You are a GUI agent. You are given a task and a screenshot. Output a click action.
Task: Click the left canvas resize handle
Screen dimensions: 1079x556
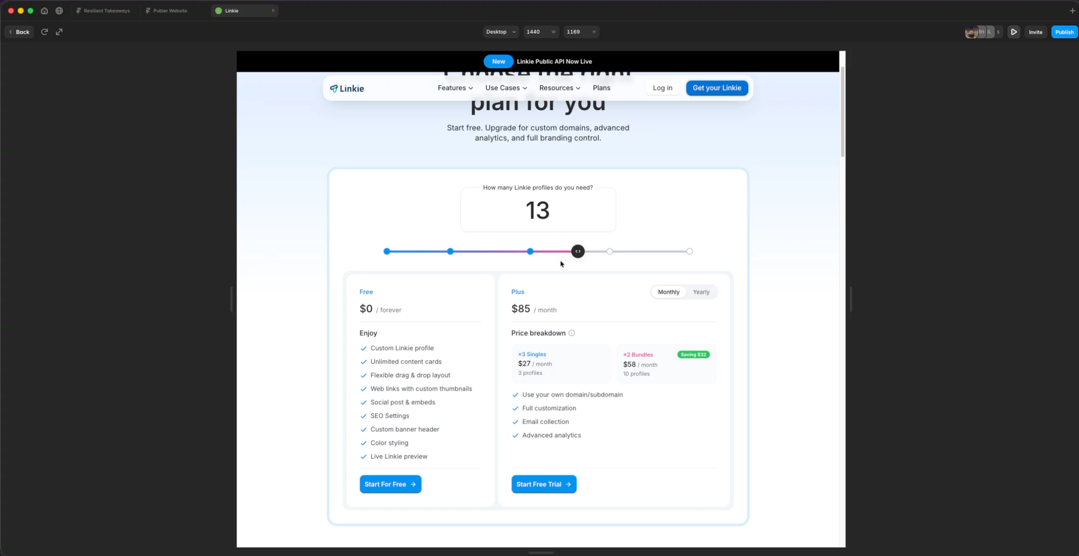point(231,299)
